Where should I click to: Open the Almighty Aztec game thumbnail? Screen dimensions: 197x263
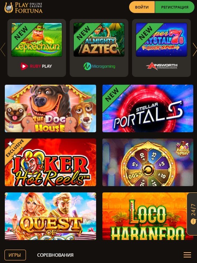(x=99, y=40)
